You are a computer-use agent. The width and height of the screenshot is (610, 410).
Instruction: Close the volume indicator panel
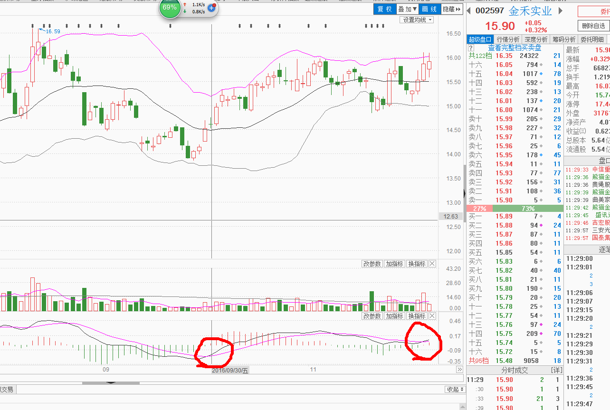(432, 264)
